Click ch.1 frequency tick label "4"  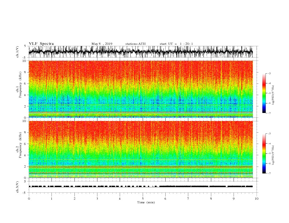25,95
